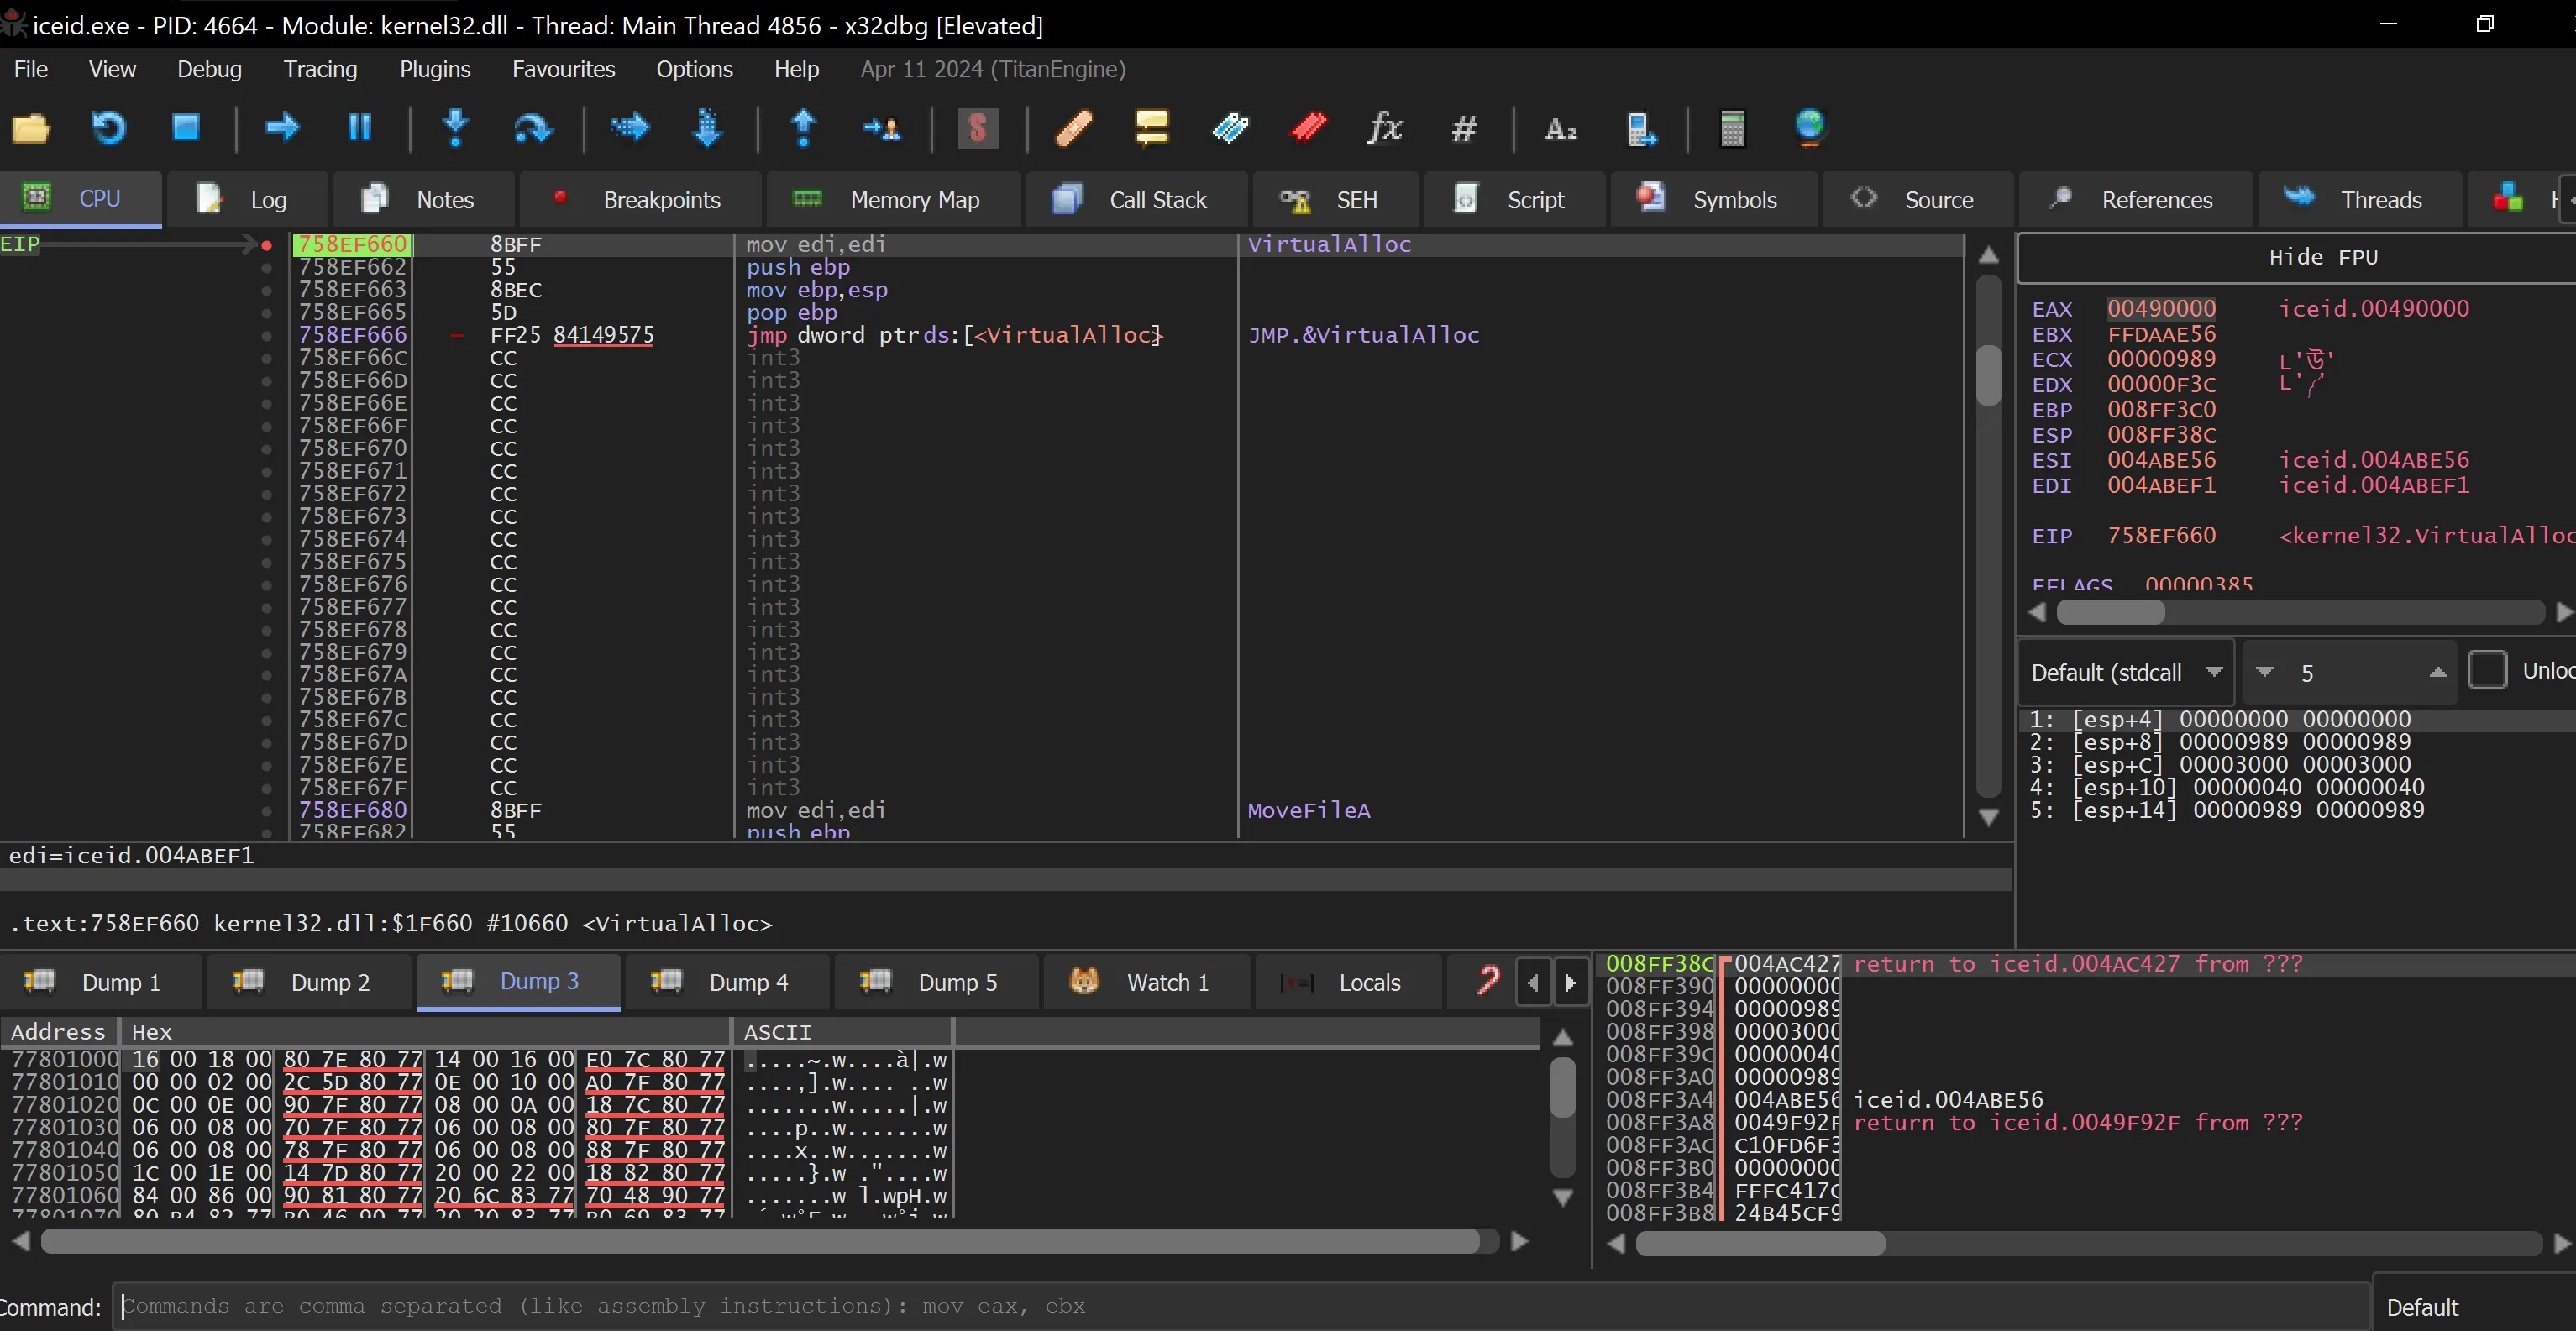Open the Tracing menu
Image resolution: width=2576 pixels, height=1331 pixels.
tap(320, 69)
